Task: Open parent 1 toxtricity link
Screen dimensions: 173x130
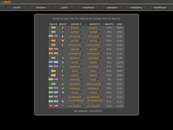Action: [75, 80]
